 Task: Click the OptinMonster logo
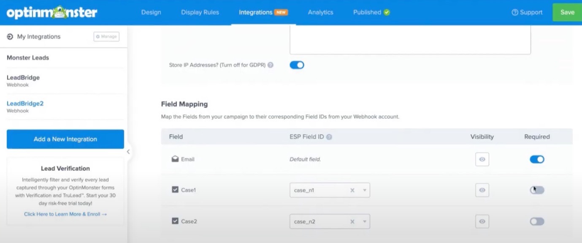[x=52, y=12]
